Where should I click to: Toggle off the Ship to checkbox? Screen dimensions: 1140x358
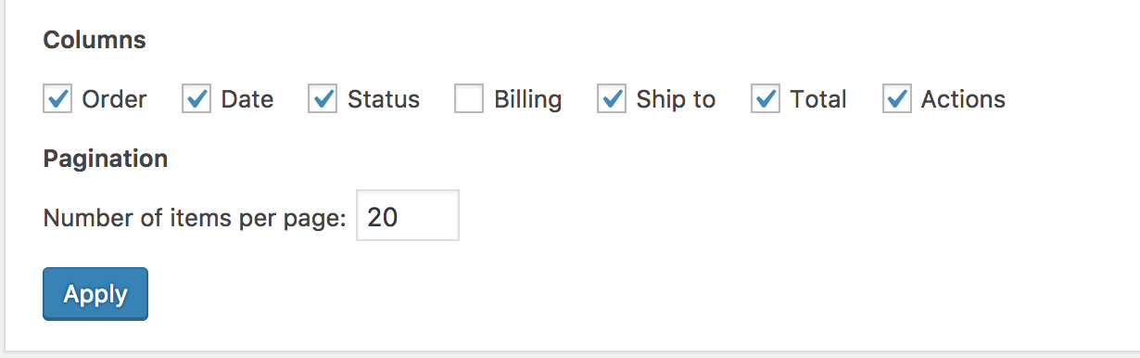[x=612, y=98]
